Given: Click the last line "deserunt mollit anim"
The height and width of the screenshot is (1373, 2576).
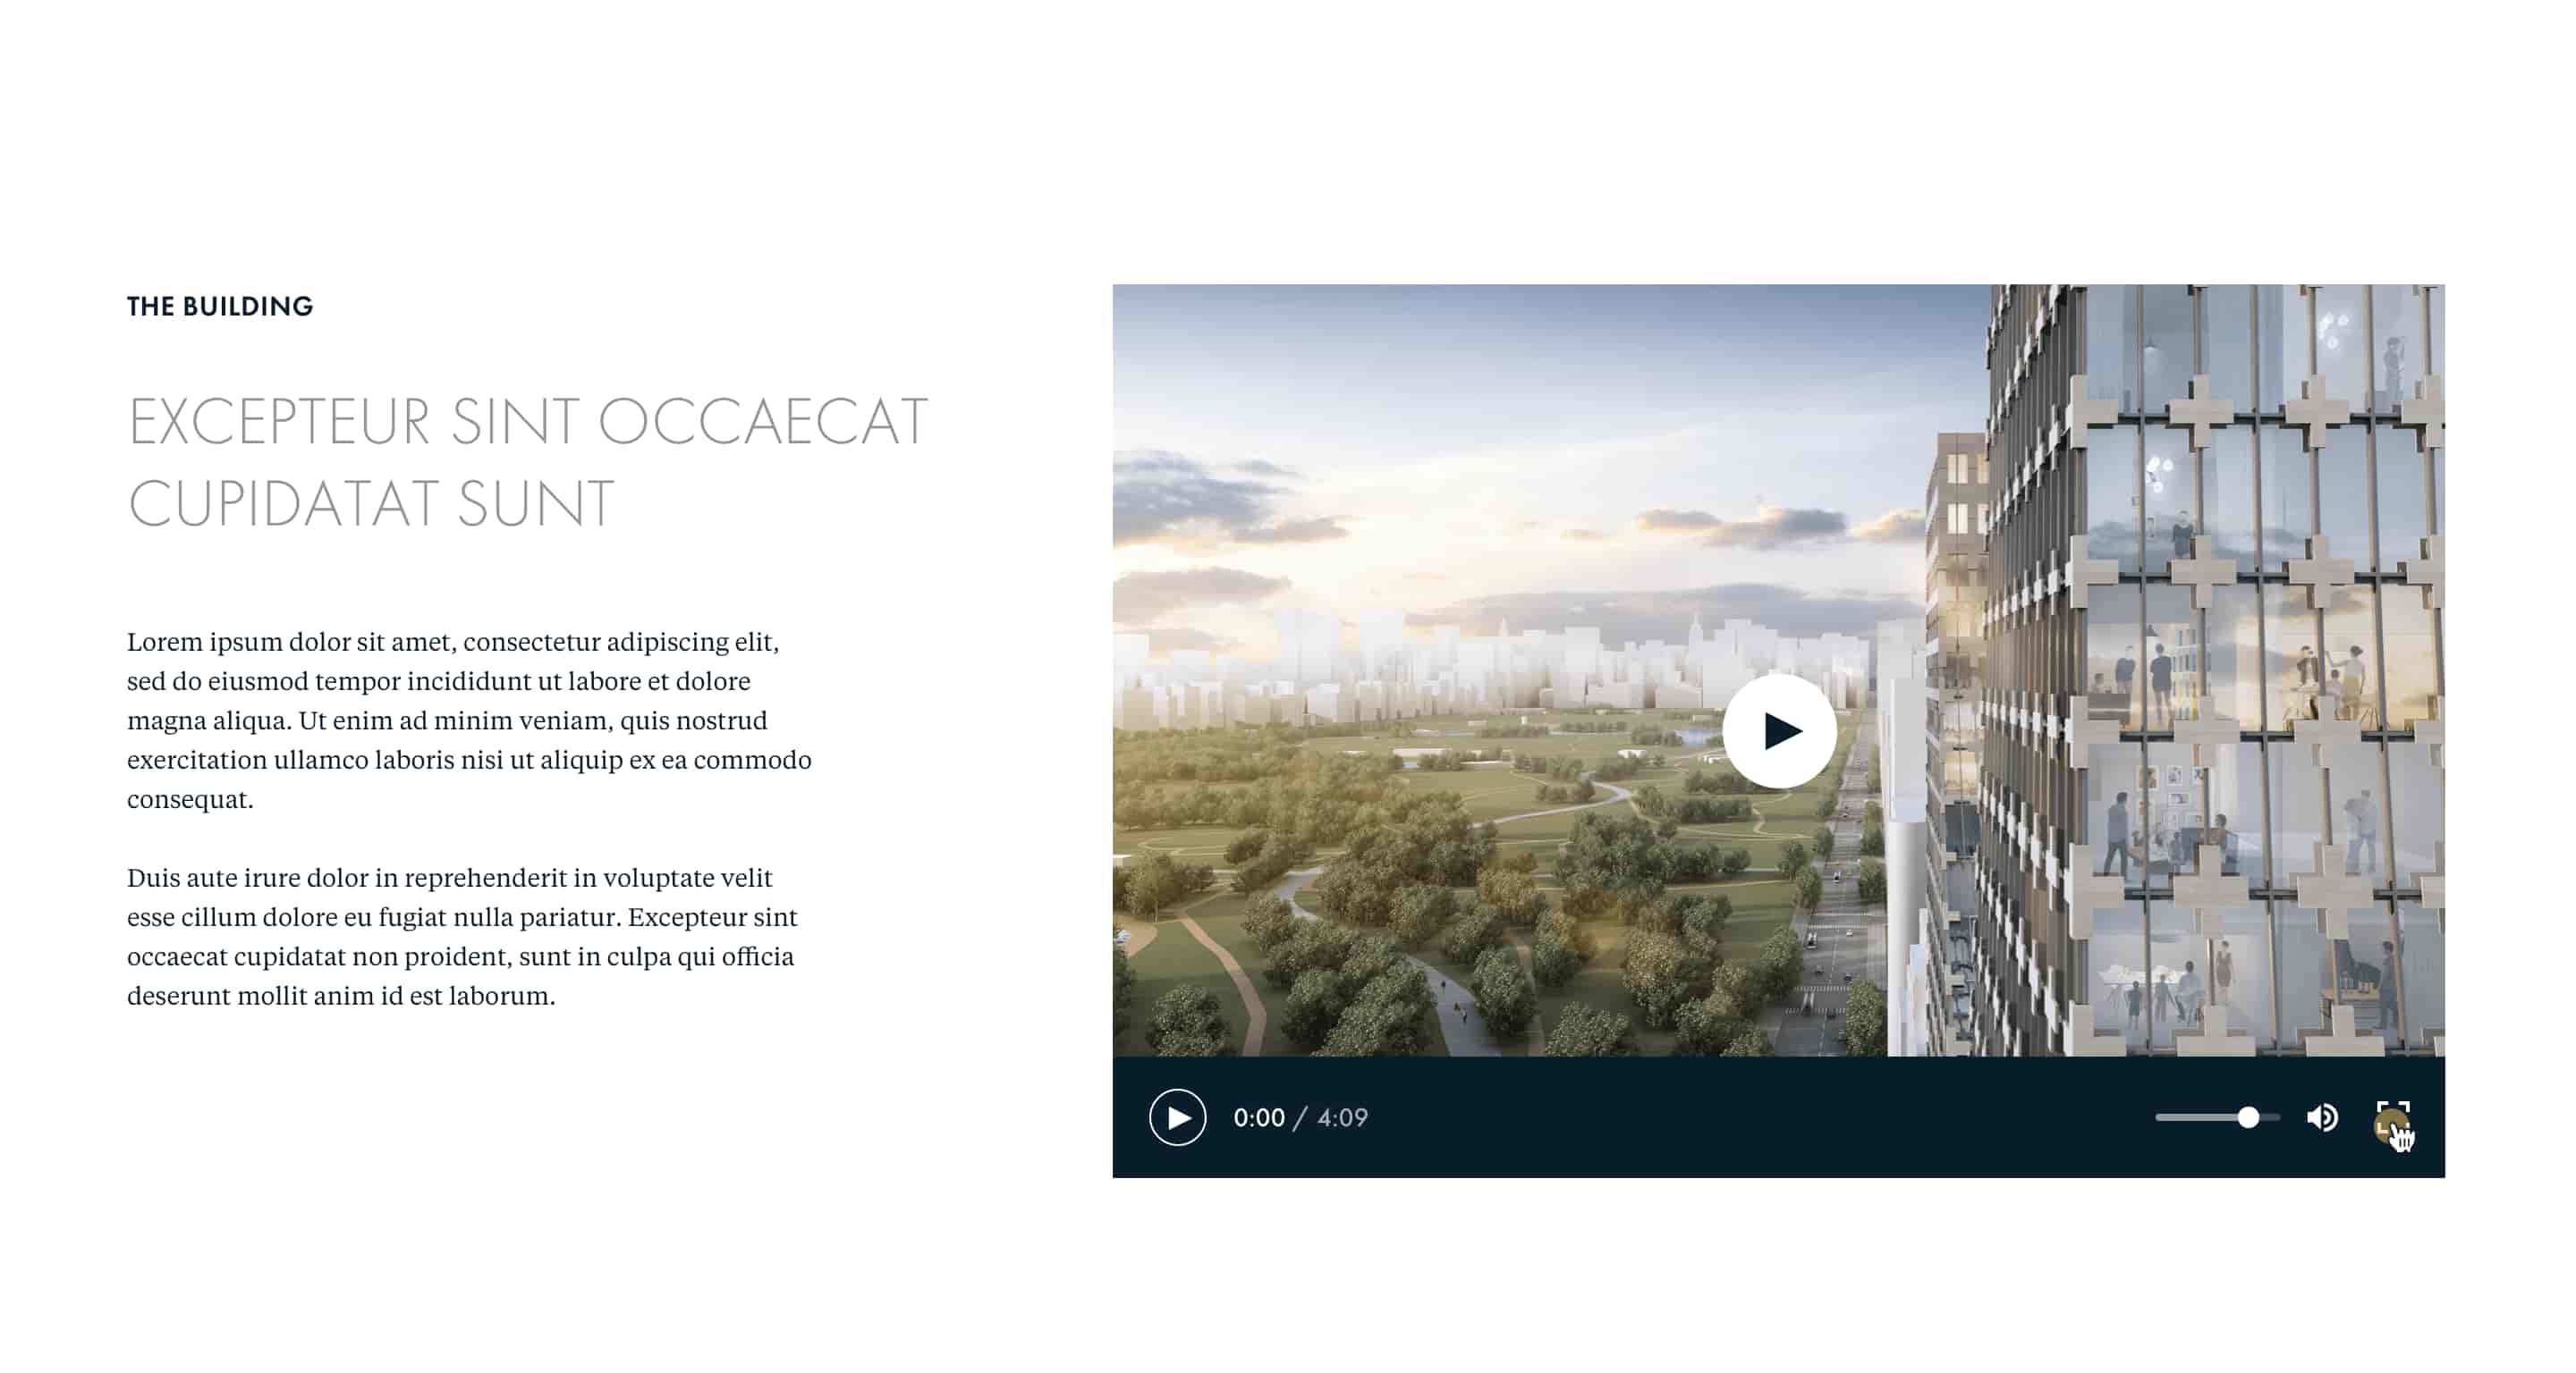Looking at the screenshot, I should tap(340, 995).
